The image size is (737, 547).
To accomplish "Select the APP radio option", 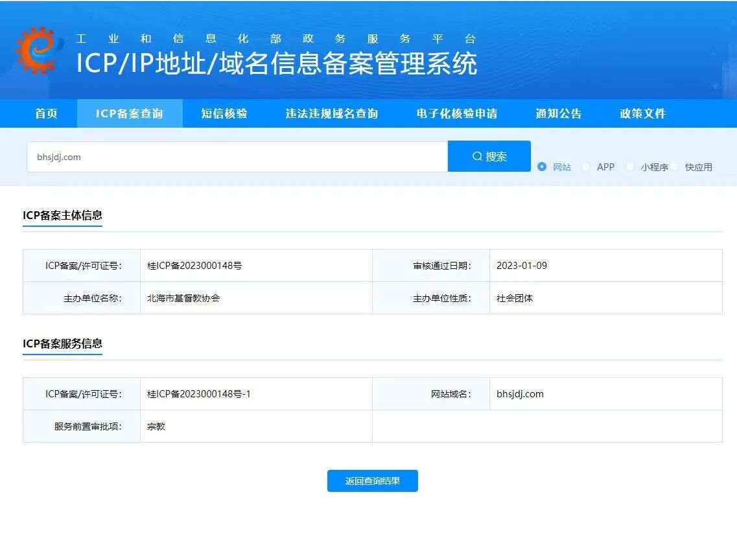I will coord(586,167).
